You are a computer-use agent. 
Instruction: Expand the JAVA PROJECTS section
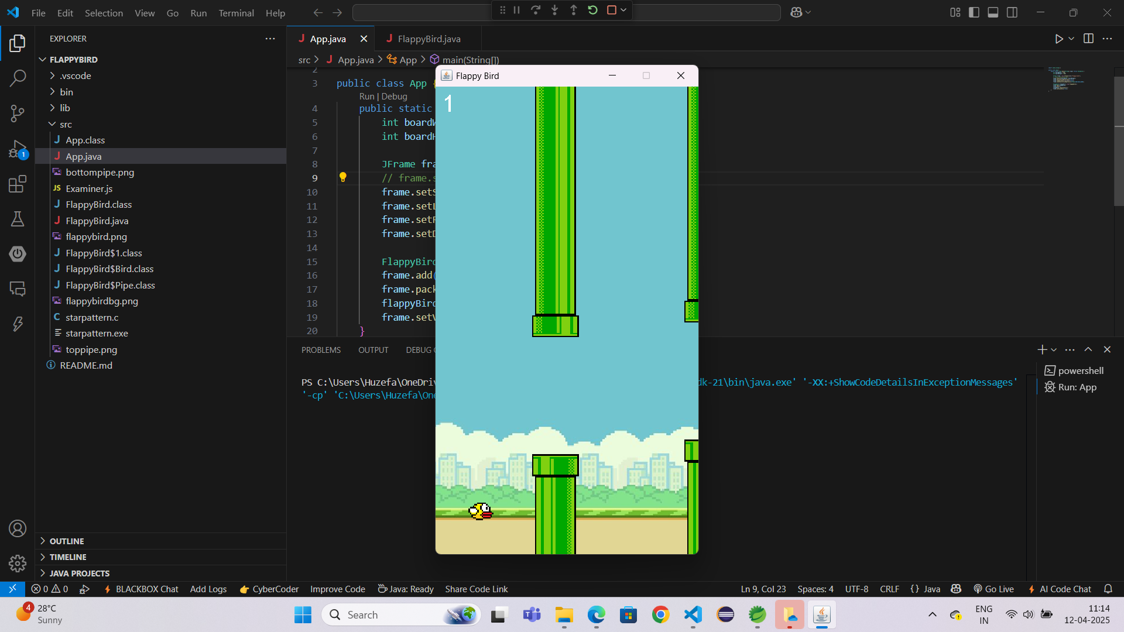click(42, 573)
